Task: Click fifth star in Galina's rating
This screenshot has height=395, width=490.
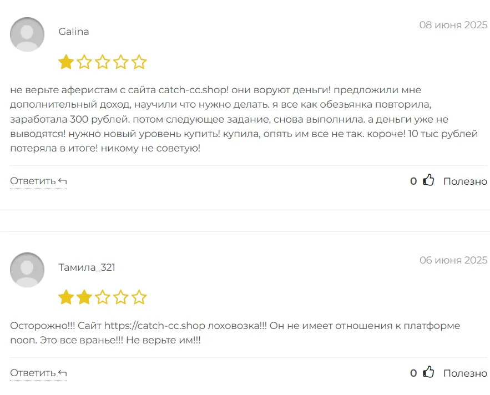Action: (x=139, y=62)
